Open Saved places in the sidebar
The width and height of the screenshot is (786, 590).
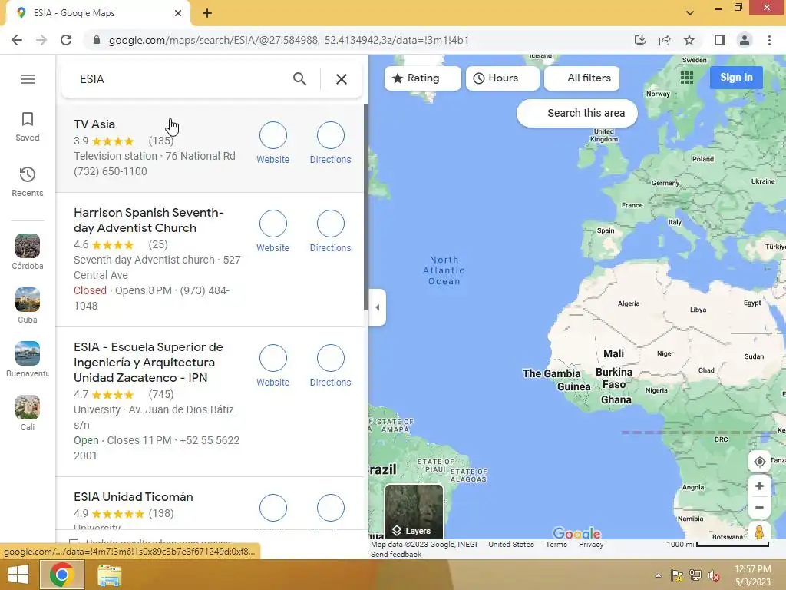pyautogui.click(x=28, y=127)
